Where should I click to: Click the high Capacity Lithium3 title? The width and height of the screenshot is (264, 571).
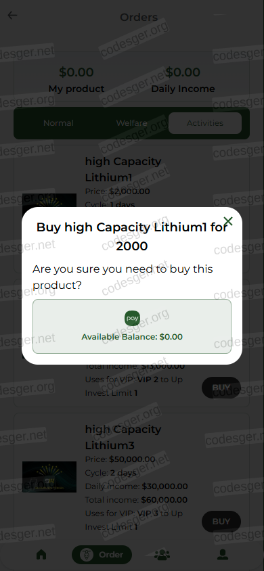tap(123, 437)
